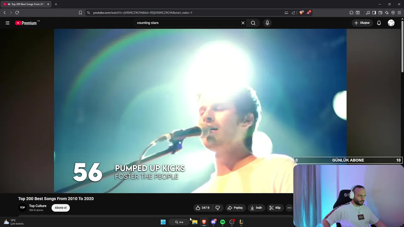
Task: Reload the current page
Action: pyautogui.click(x=17, y=13)
